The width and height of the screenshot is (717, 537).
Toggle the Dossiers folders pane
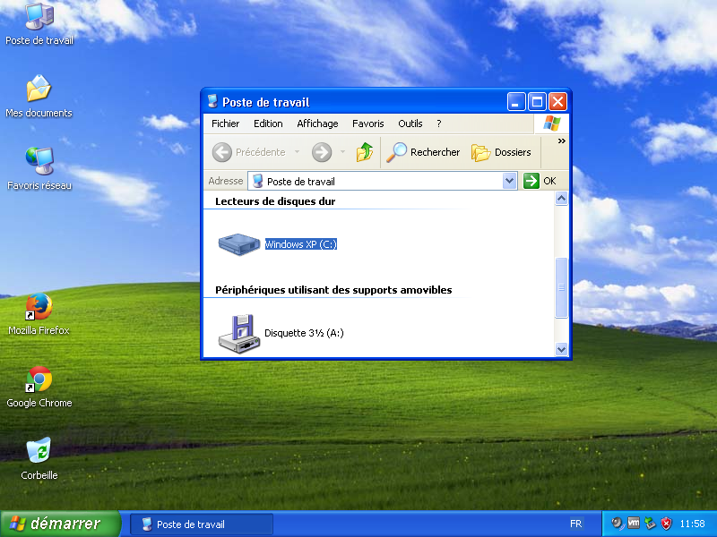(x=501, y=152)
